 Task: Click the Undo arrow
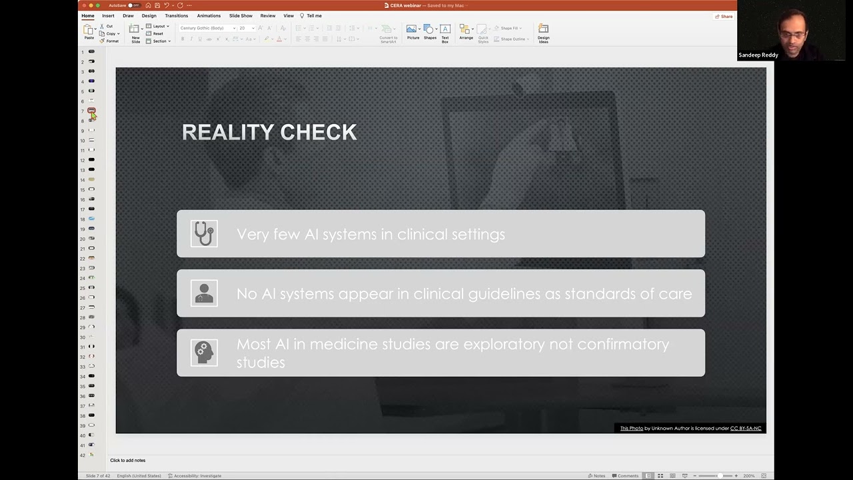[167, 5]
